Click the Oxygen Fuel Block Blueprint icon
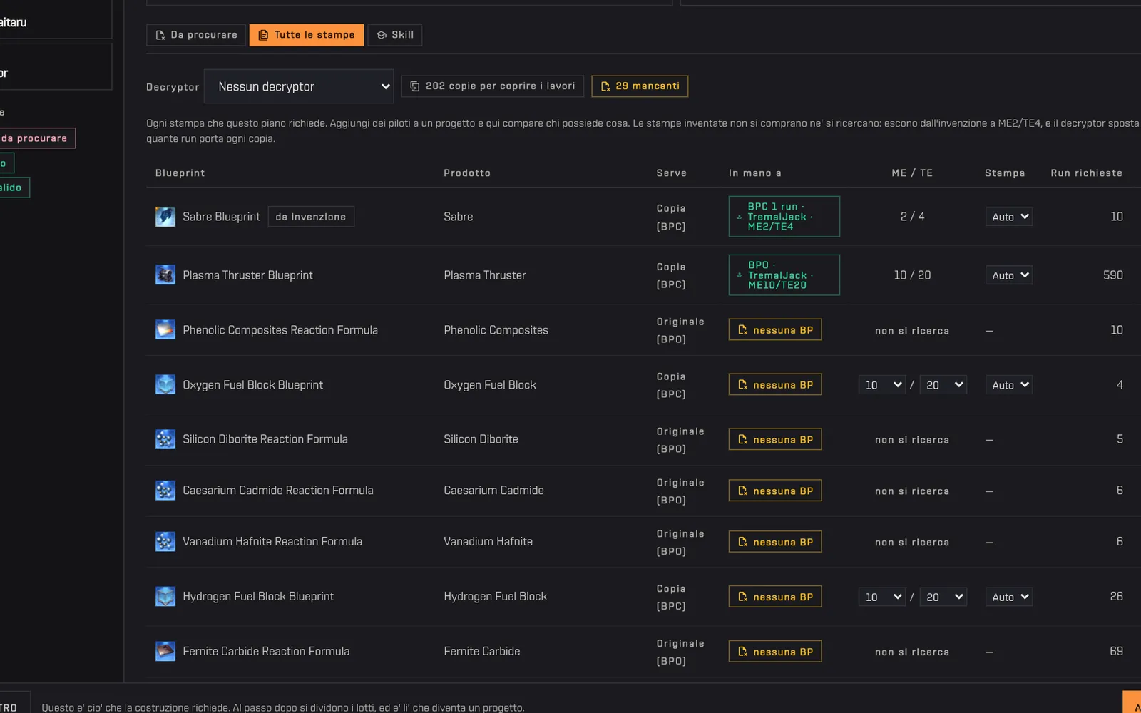Screen dimensions: 1141x713 [x=165, y=385]
